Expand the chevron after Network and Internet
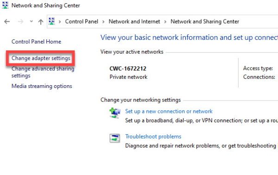This screenshot has width=278, height=175. pos(165,22)
